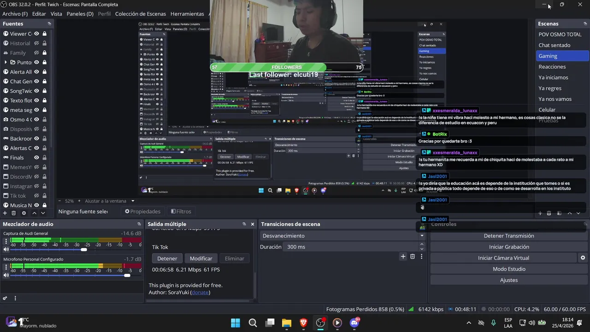This screenshot has height=332, width=590.
Task: Open the Editar menu
Action: [x=39, y=14]
